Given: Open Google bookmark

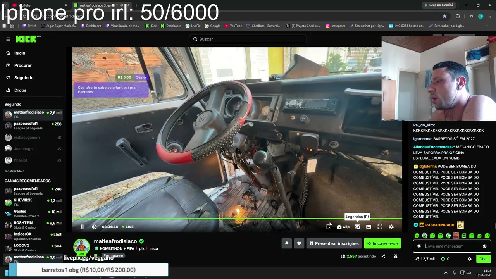Looking at the screenshot, I should 212,26.
